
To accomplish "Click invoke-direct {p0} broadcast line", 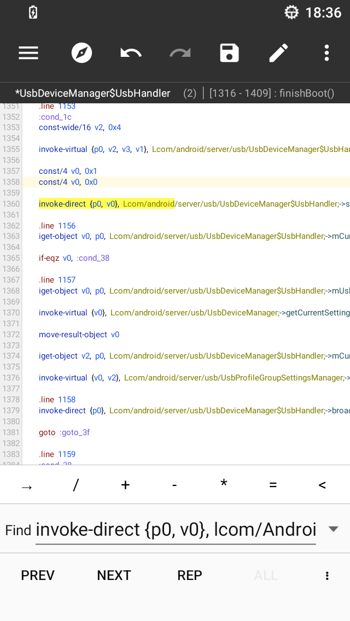I will (x=194, y=411).
